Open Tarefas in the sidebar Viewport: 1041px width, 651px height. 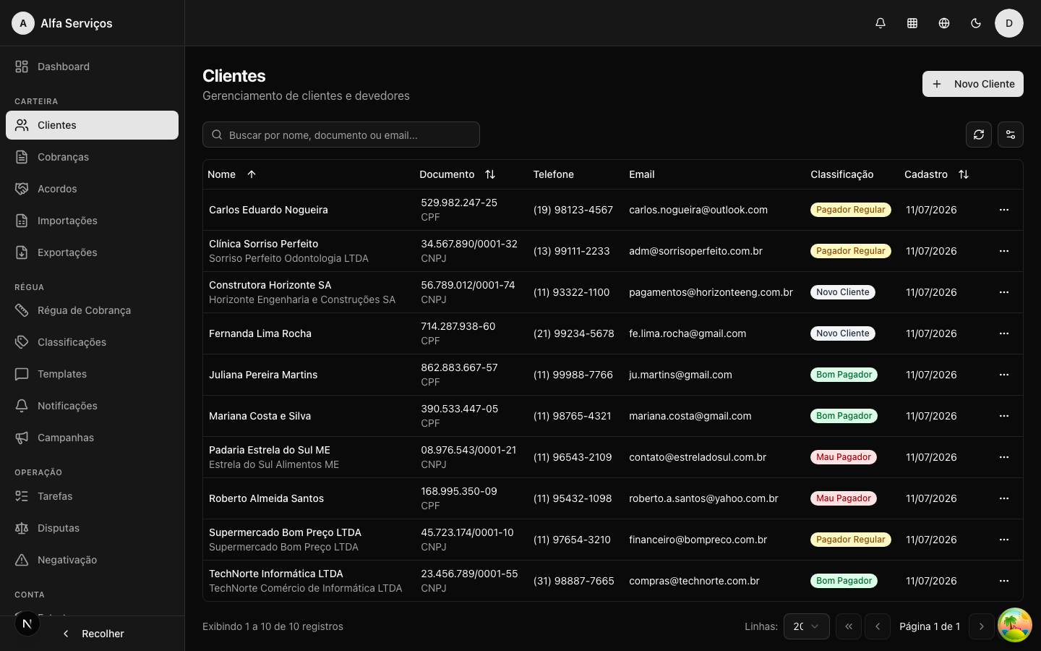coord(93,496)
